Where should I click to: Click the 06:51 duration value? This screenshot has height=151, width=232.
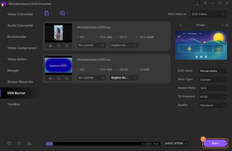pyautogui.click(x=123, y=37)
